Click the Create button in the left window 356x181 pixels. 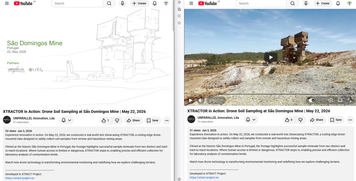(139, 3)
